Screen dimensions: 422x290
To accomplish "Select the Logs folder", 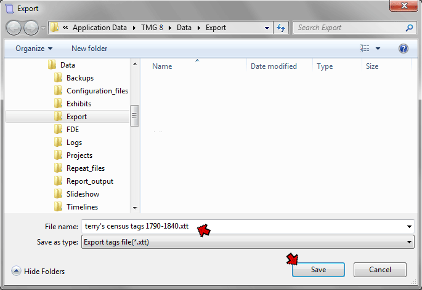I will pos(74,143).
